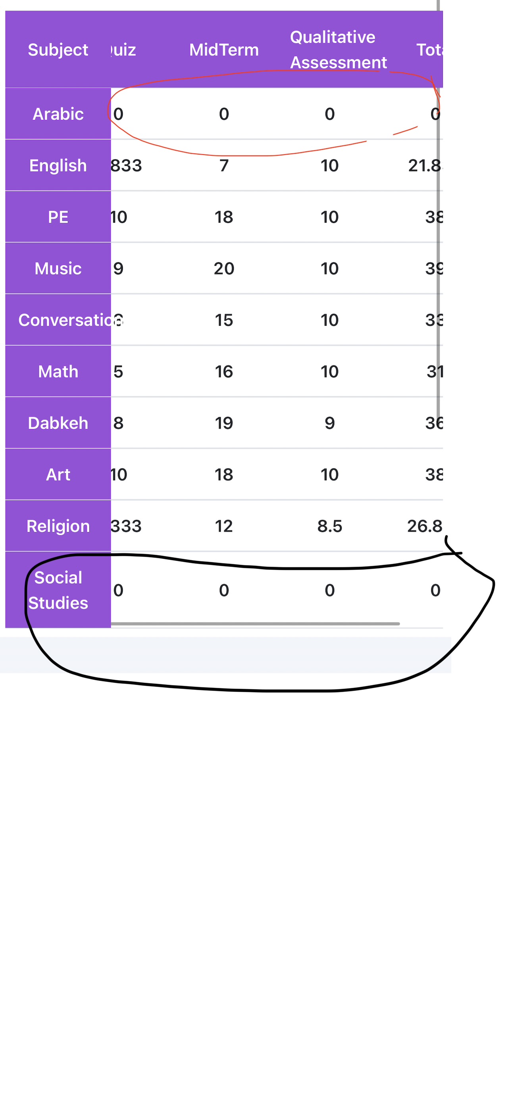The width and height of the screenshot is (512, 1111).
Task: Click Music MidTerm score of 20
Action: coord(224,268)
